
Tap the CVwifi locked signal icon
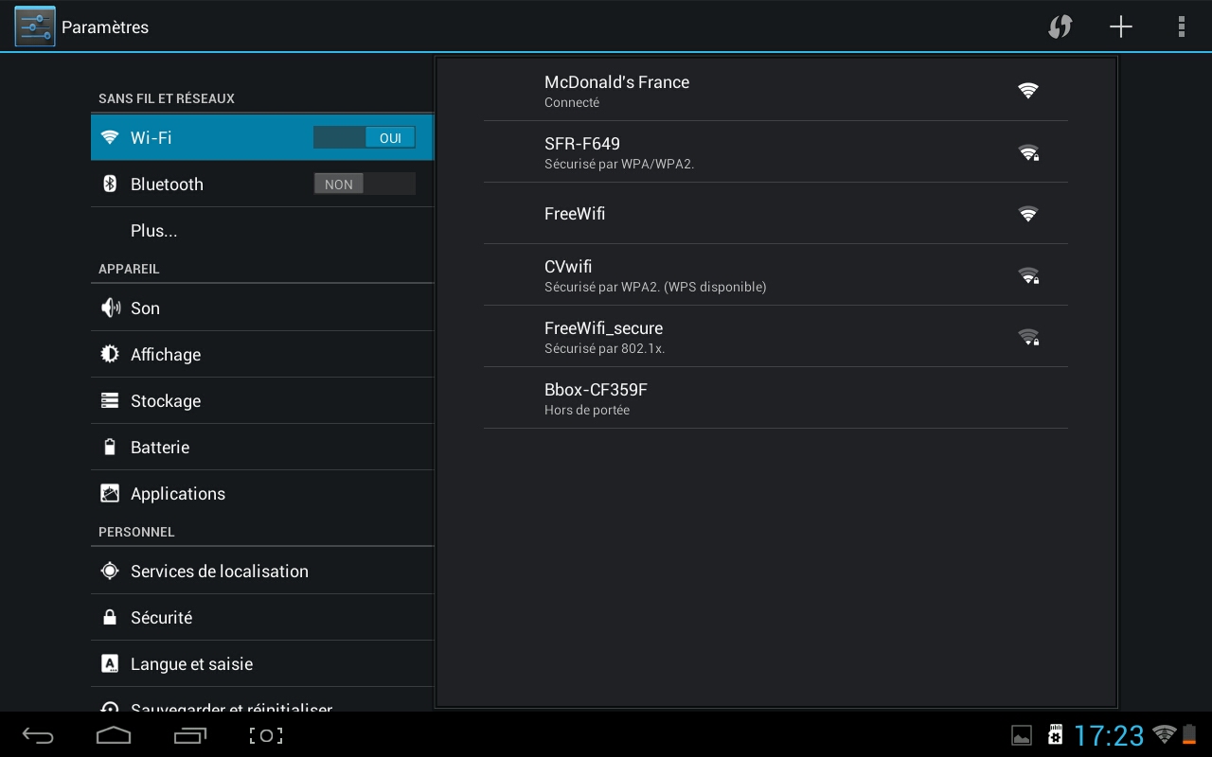[1028, 274]
